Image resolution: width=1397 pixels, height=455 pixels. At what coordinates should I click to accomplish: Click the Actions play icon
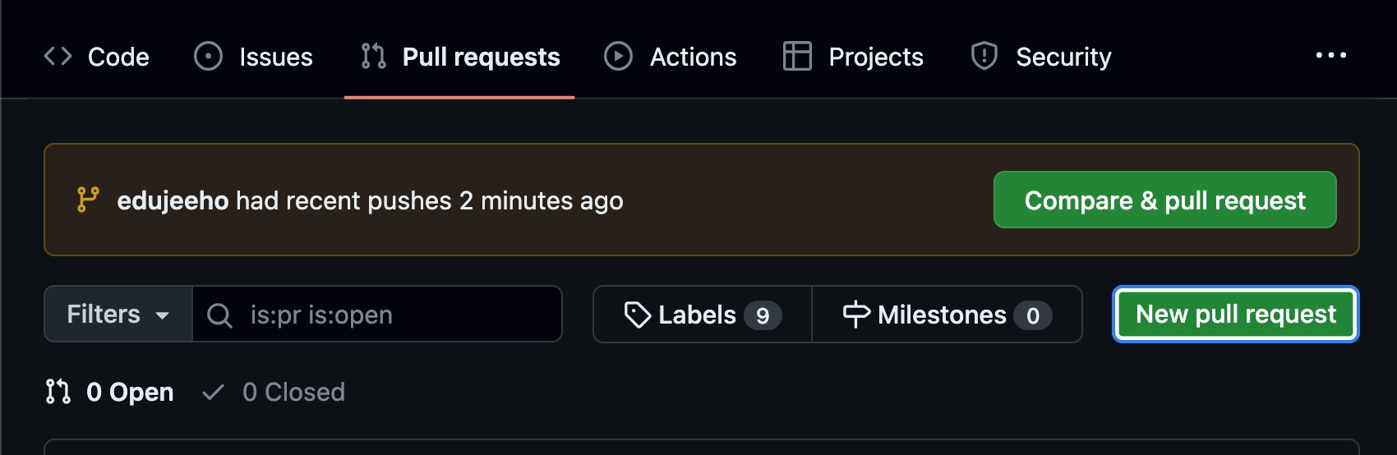(618, 56)
